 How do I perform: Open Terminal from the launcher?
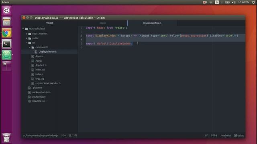point(6,44)
